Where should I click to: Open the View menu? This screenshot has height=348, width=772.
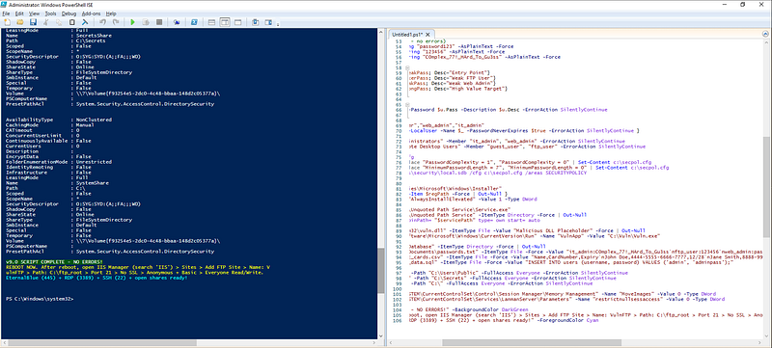point(34,13)
